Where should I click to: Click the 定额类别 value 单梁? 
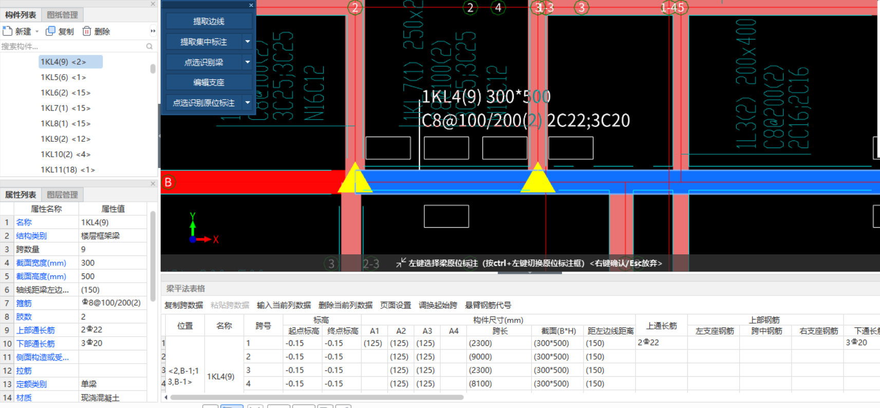pos(113,384)
